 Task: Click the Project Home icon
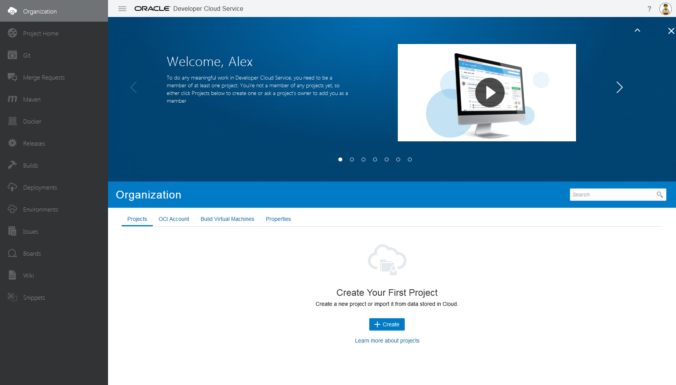point(12,33)
